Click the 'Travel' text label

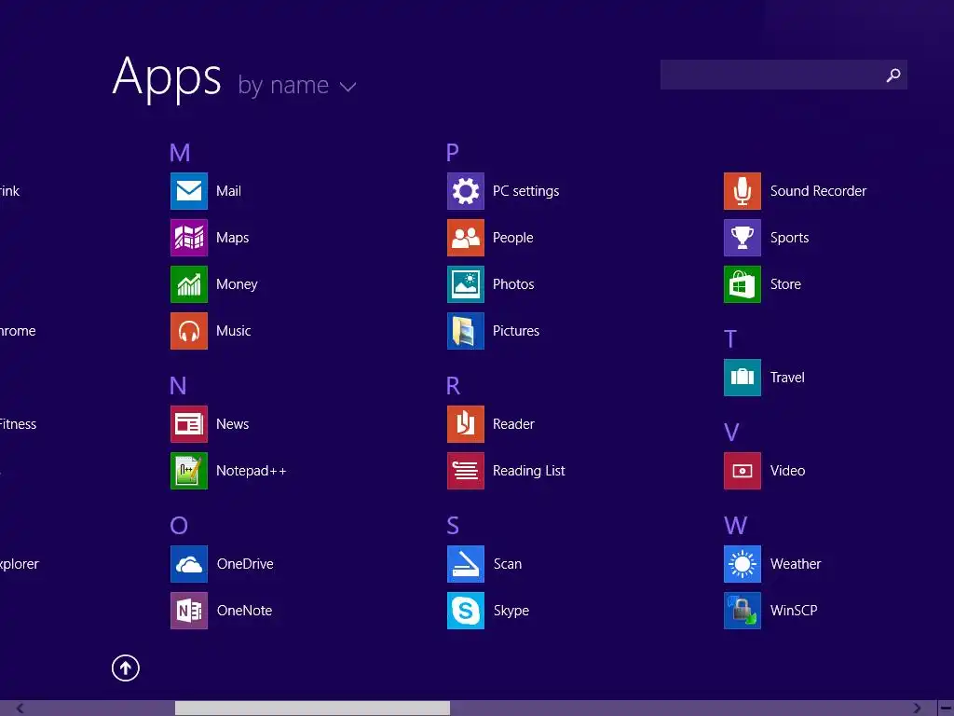[x=787, y=378]
